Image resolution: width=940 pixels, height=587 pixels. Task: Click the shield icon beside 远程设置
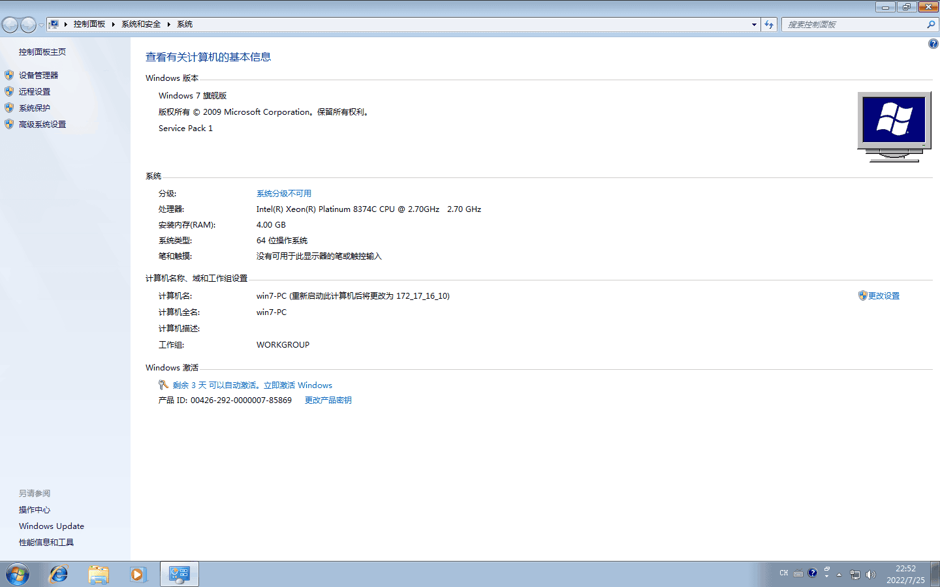[9, 91]
